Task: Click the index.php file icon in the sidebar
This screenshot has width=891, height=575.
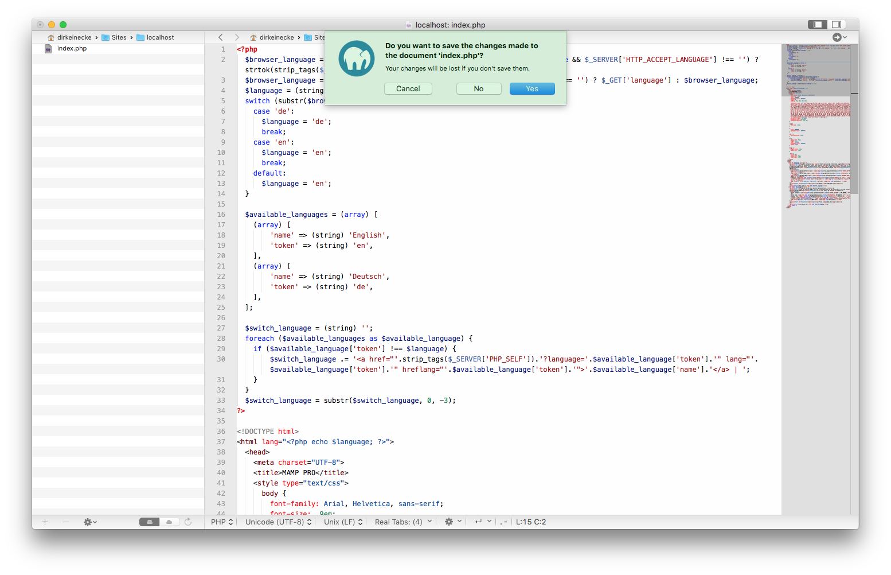Action: pyautogui.click(x=48, y=48)
